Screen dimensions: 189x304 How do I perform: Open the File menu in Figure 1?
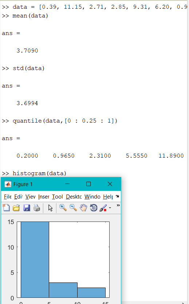pyautogui.click(x=8, y=197)
